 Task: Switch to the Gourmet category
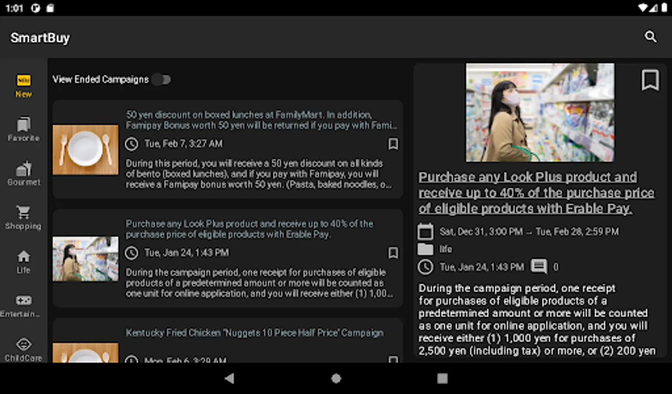pyautogui.click(x=24, y=174)
